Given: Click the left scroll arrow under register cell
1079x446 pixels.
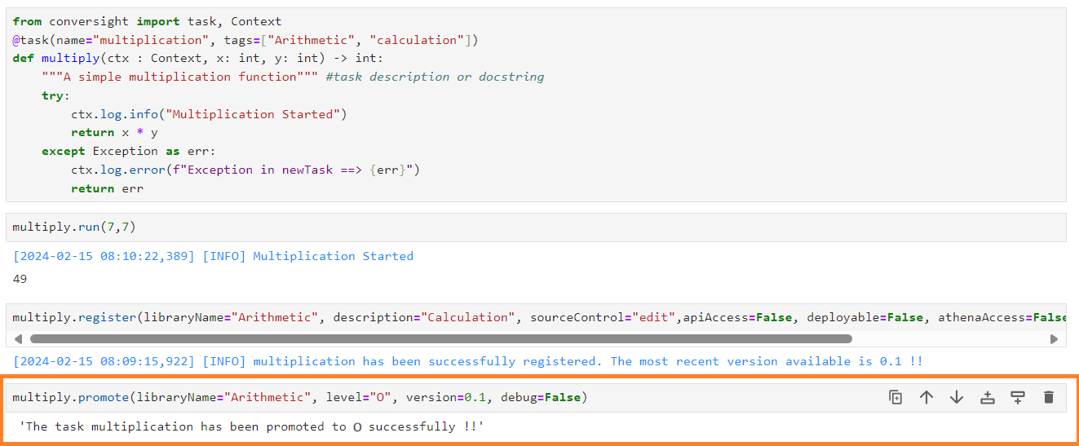Looking at the screenshot, I should click(x=18, y=338).
